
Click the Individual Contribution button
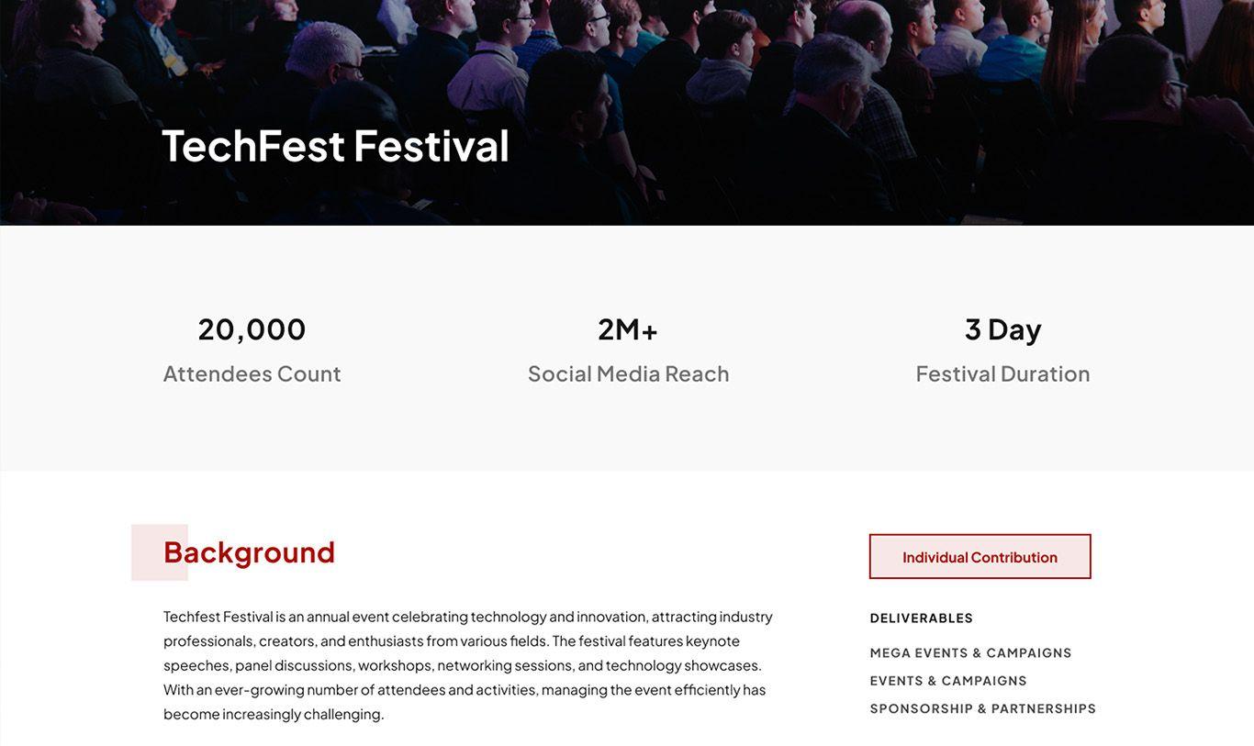(x=980, y=557)
